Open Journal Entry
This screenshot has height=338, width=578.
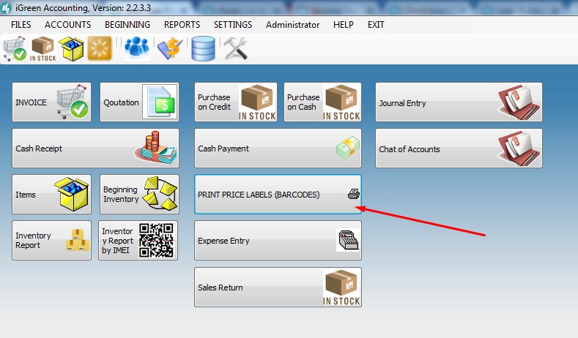[459, 102]
